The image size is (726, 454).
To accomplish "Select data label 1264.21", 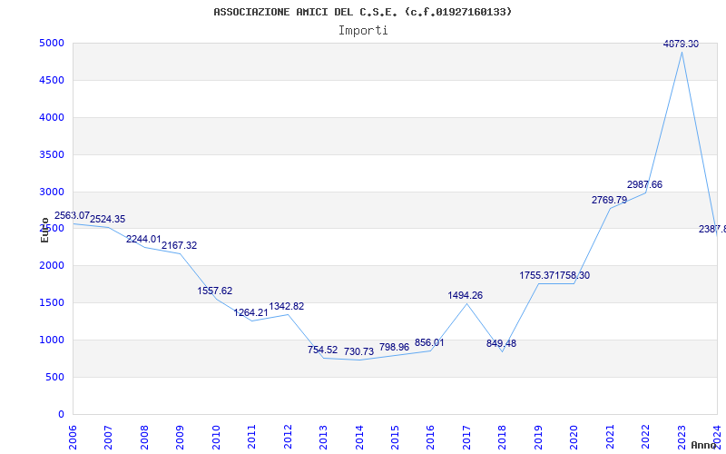I will click(x=250, y=312).
